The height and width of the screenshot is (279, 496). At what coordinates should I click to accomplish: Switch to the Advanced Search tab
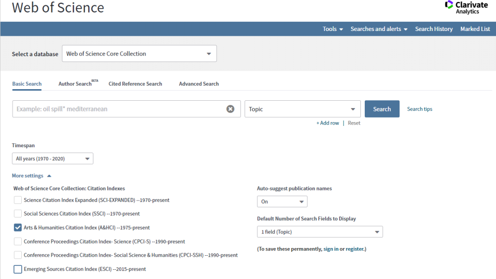pos(199,84)
